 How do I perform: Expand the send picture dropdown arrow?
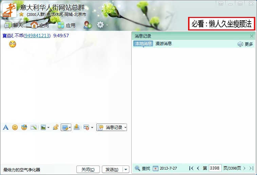[48, 128]
